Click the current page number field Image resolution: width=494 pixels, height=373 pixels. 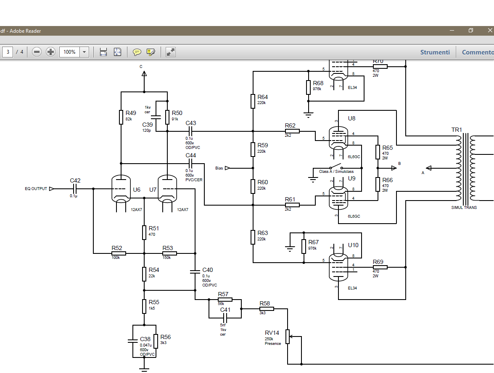click(8, 52)
